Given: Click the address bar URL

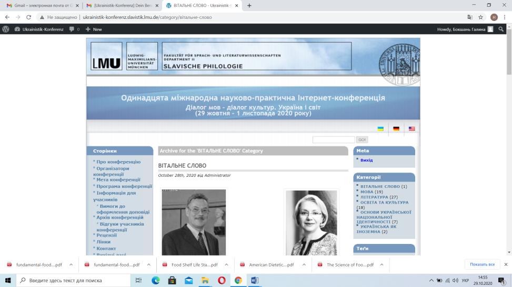Looking at the screenshot, I should tap(147, 17).
